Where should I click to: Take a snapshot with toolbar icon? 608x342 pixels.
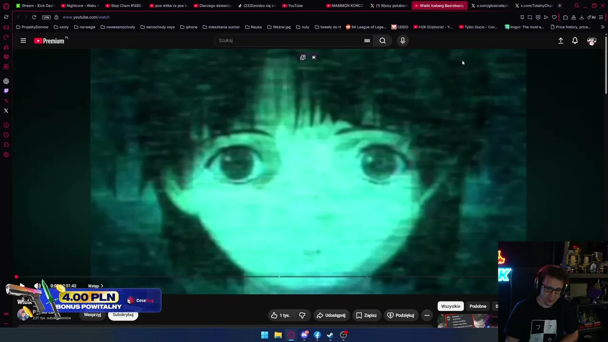(530, 18)
